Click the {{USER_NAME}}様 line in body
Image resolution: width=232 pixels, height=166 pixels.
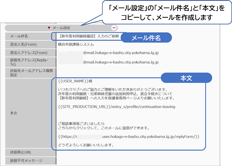(x=75, y=81)
